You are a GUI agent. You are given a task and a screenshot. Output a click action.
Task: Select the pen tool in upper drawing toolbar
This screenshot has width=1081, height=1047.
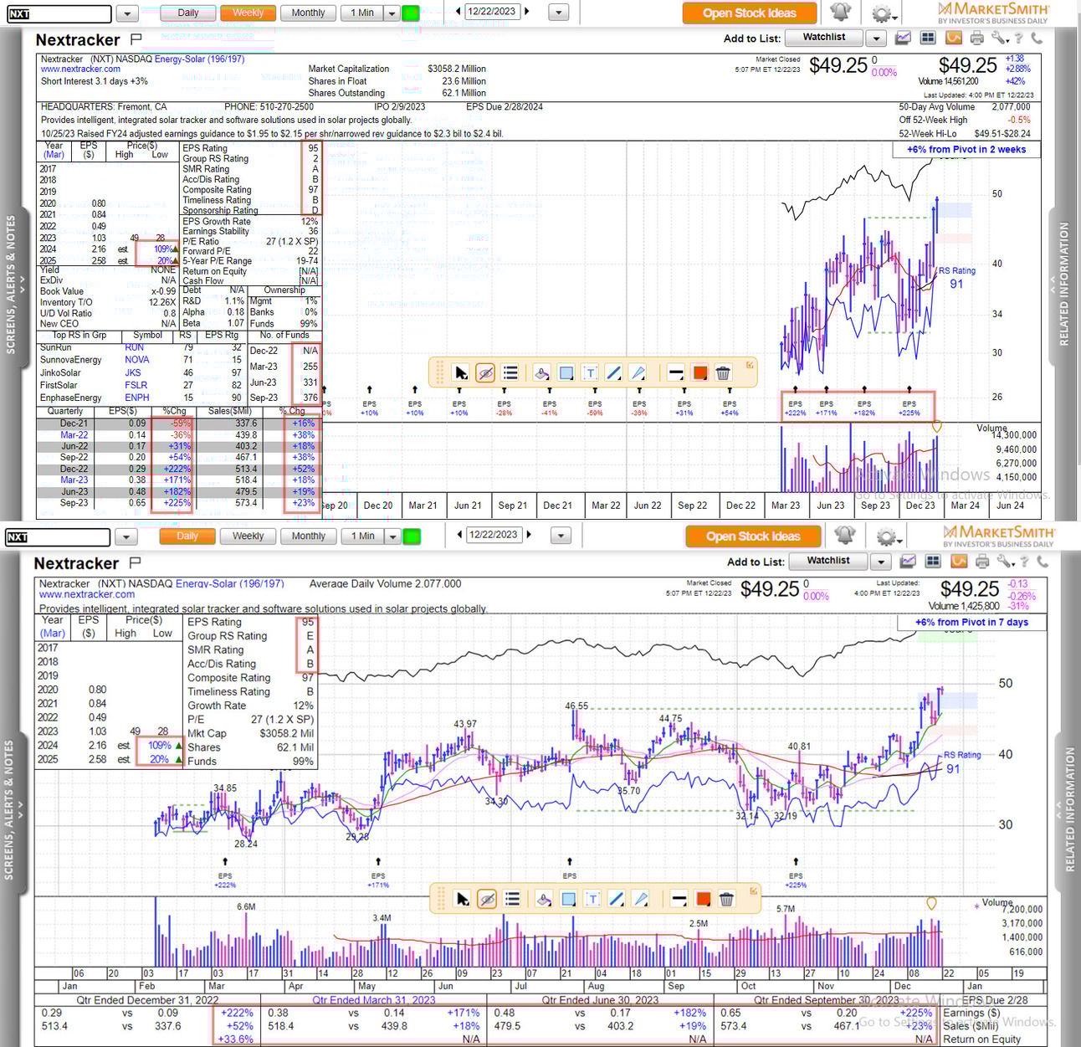(638, 373)
